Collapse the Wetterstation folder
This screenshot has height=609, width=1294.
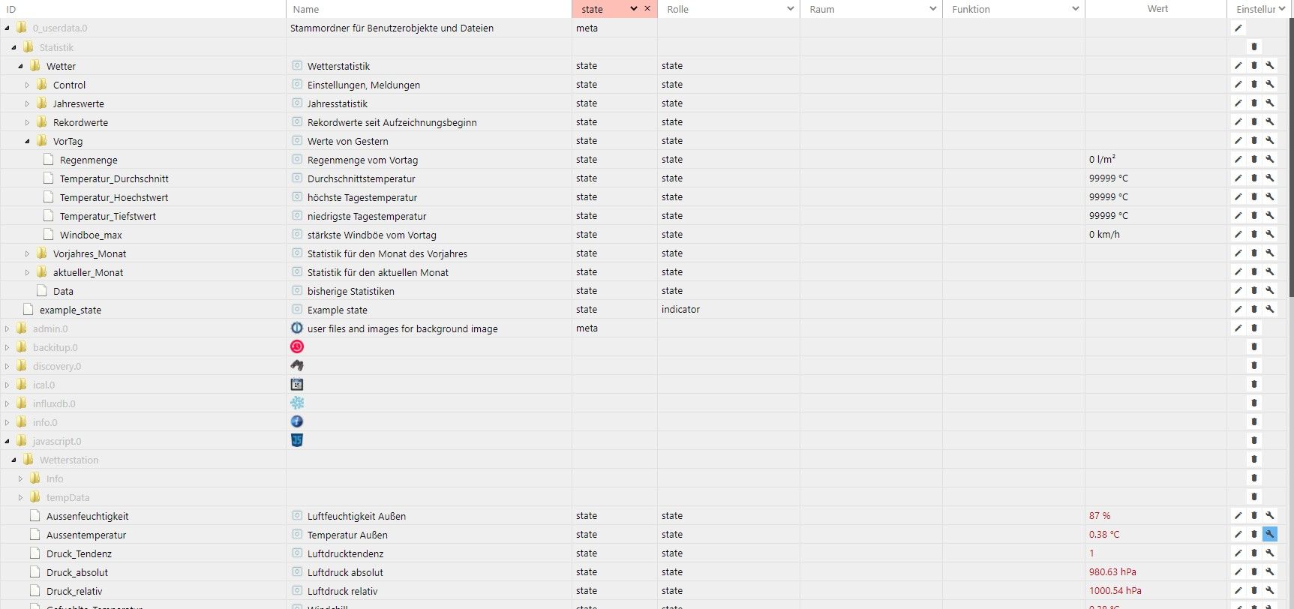click(x=14, y=460)
